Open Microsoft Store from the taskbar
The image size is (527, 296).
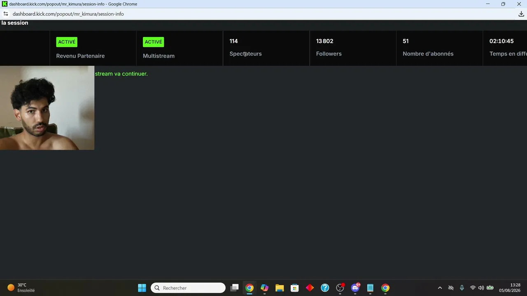coord(294,288)
